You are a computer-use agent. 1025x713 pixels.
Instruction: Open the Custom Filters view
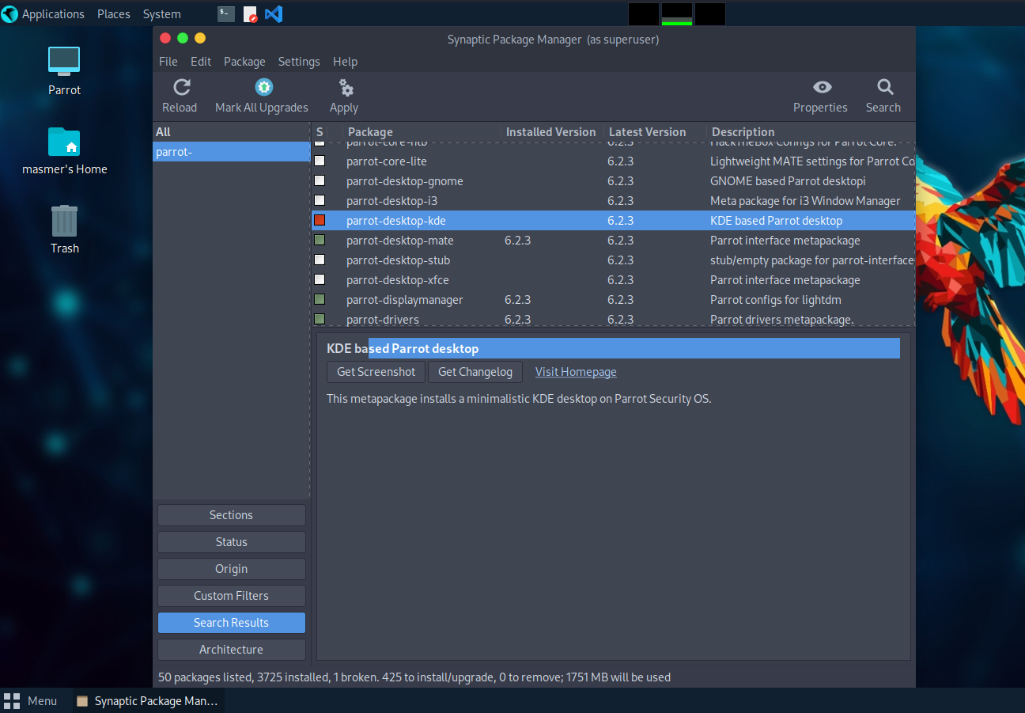pos(231,595)
